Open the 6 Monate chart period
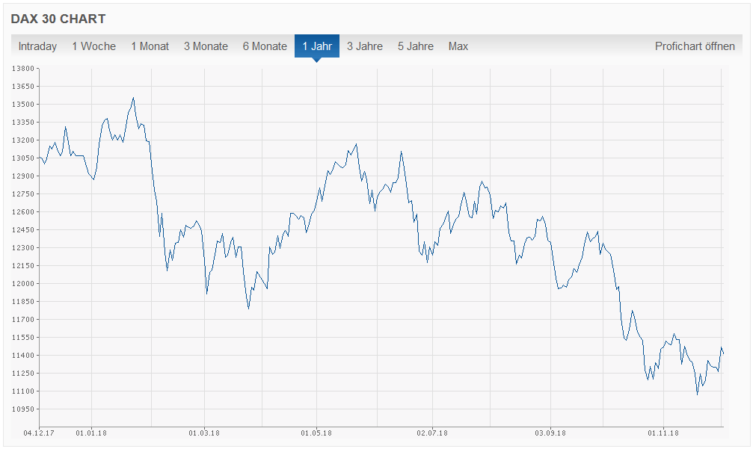 (x=265, y=46)
